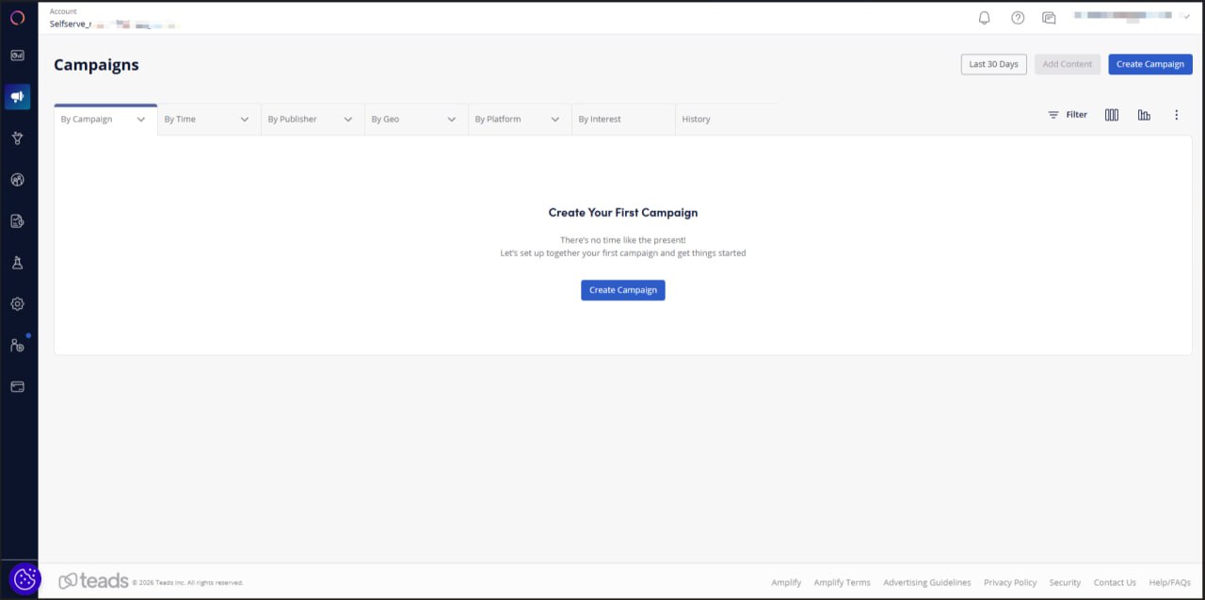Open the notifications bell icon
Image resolution: width=1205 pixels, height=600 pixels.
984,17
